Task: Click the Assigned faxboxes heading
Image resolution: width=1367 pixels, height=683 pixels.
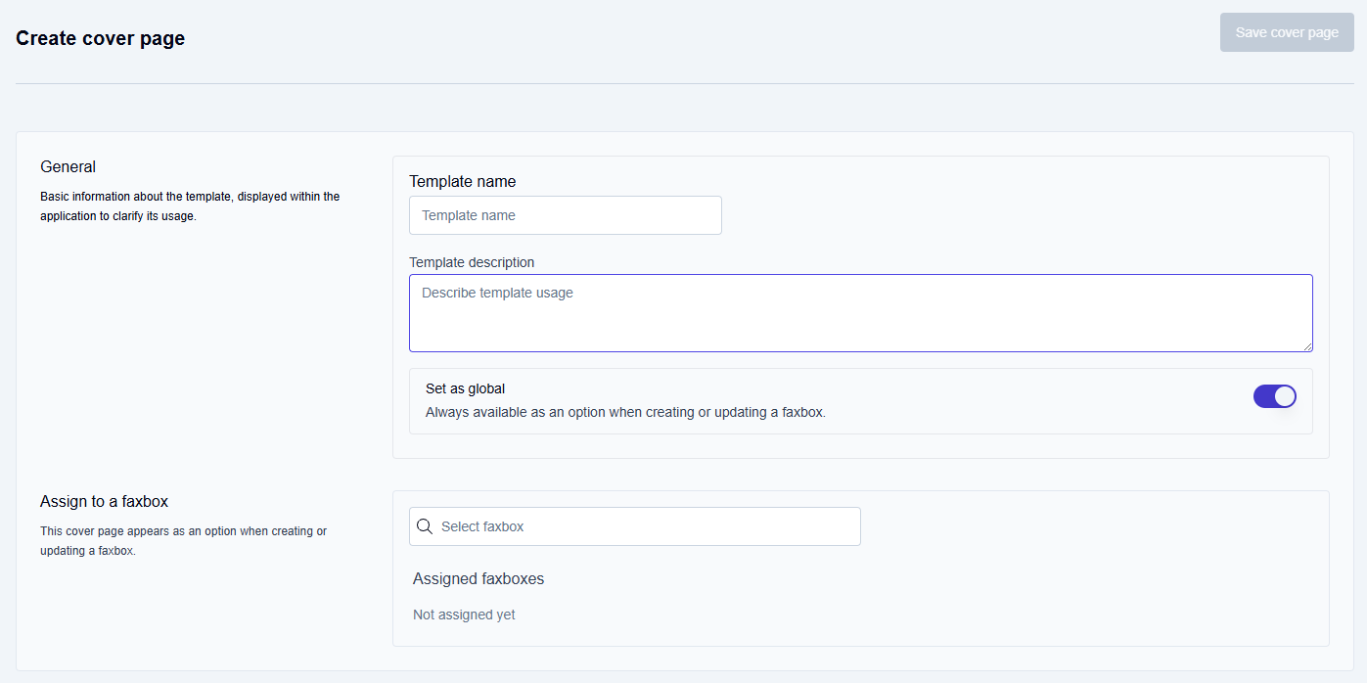Action: point(478,579)
